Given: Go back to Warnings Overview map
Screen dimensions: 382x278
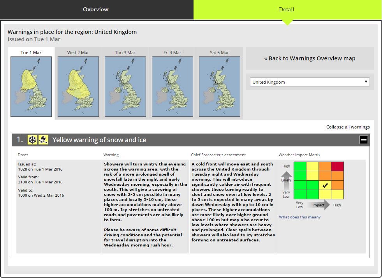Looking at the screenshot, I should point(310,58).
